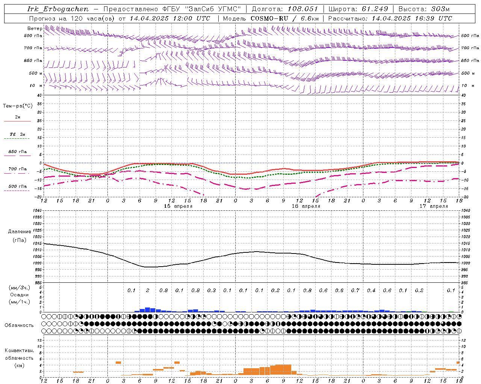Click the 500 м wind level label on left
Viewport: 481px width, 384px height.
[x=36, y=73]
